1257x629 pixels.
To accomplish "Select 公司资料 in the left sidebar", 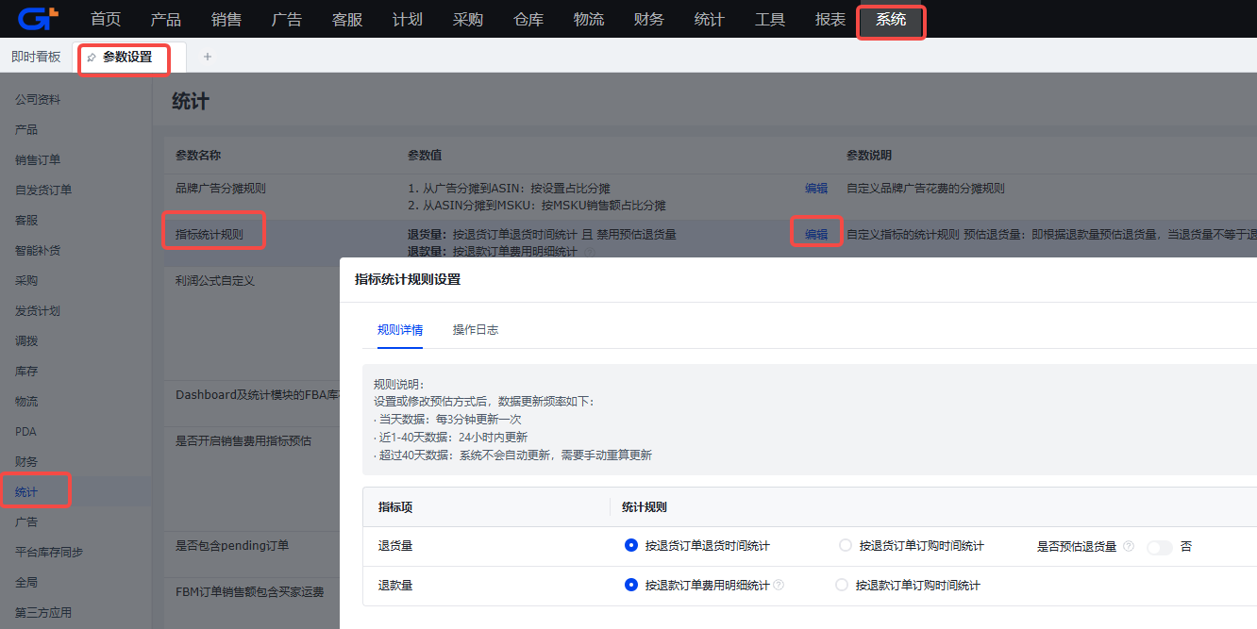I will pos(38,100).
